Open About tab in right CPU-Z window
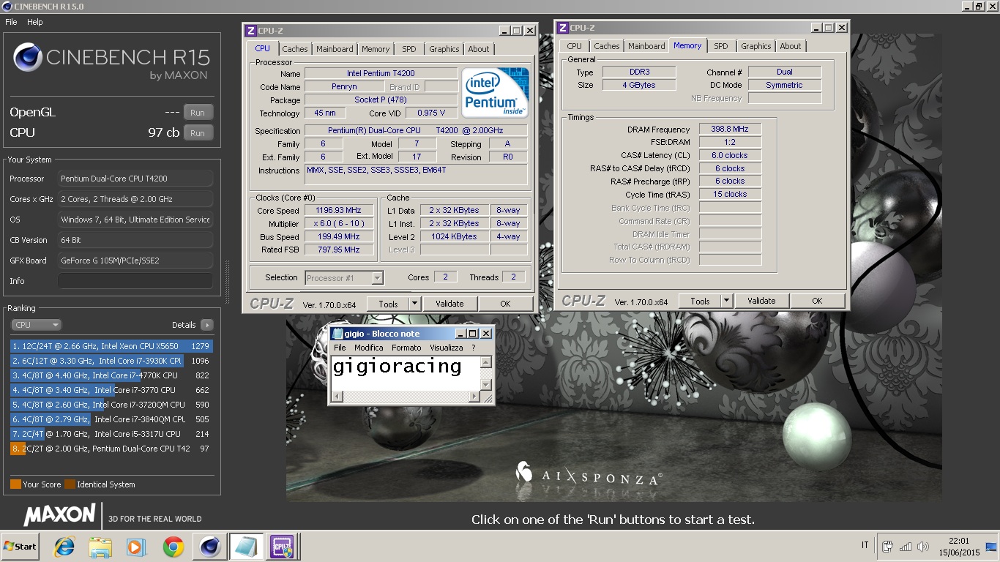Viewport: 1000px width, 562px height. [x=791, y=46]
